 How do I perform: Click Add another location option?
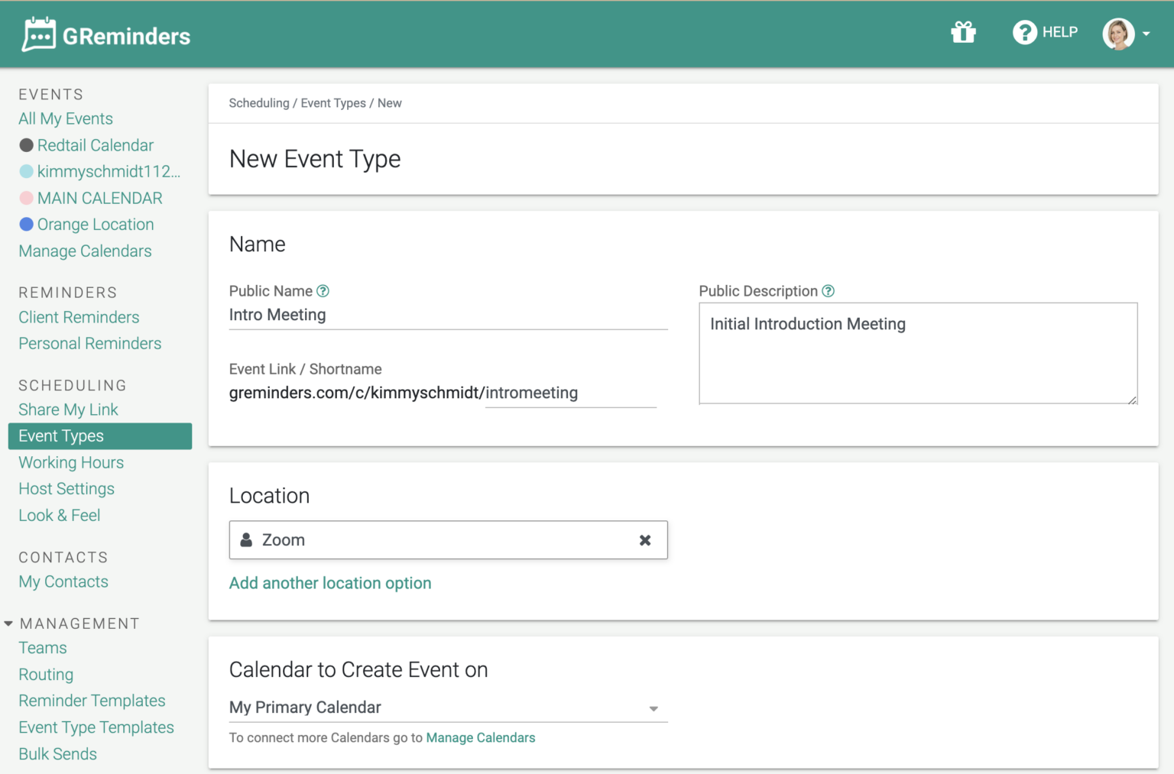(x=329, y=583)
